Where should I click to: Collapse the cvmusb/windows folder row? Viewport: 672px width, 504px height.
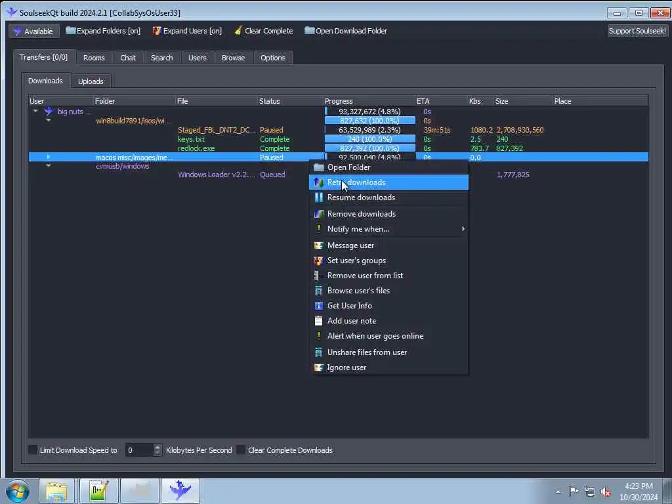tap(49, 166)
